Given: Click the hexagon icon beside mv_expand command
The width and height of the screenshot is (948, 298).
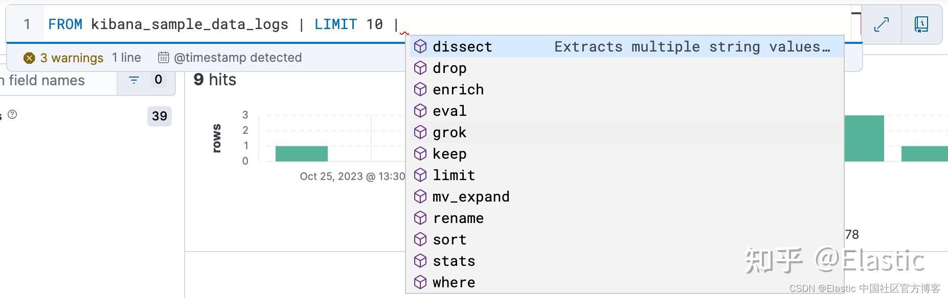Looking at the screenshot, I should (x=421, y=196).
